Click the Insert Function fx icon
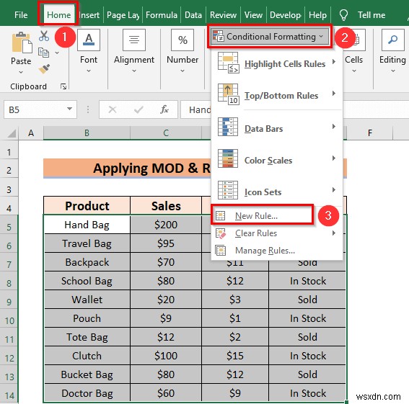Image resolution: width=409 pixels, height=404 pixels. pos(164,109)
